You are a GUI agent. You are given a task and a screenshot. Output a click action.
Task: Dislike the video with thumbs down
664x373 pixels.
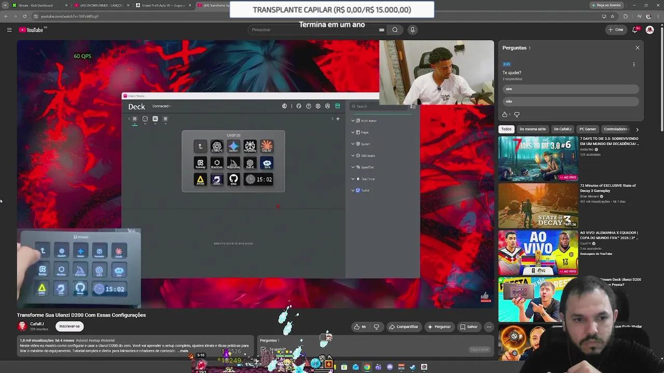[x=377, y=327]
